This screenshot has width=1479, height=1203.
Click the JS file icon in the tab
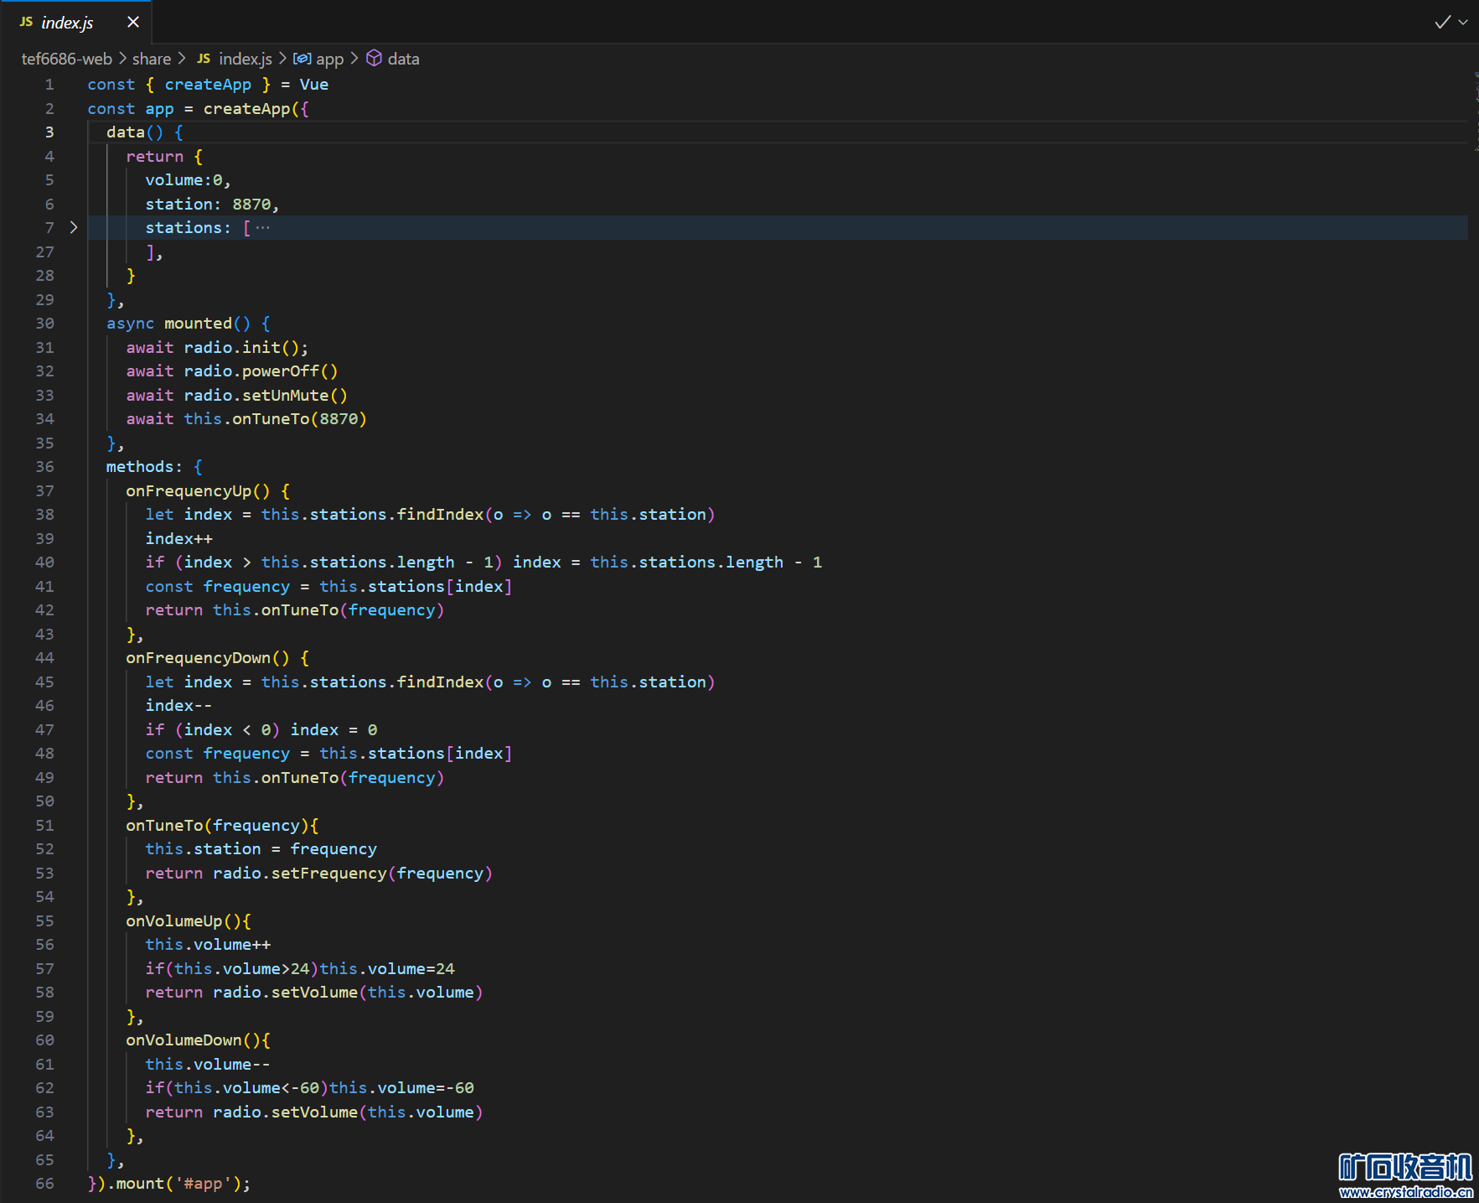click(x=26, y=23)
